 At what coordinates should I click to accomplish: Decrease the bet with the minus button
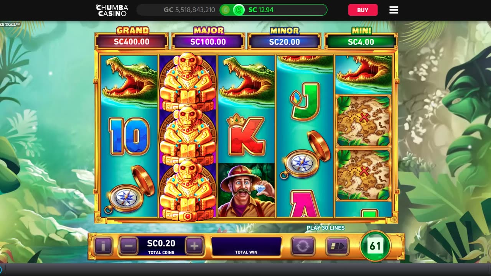tap(128, 246)
